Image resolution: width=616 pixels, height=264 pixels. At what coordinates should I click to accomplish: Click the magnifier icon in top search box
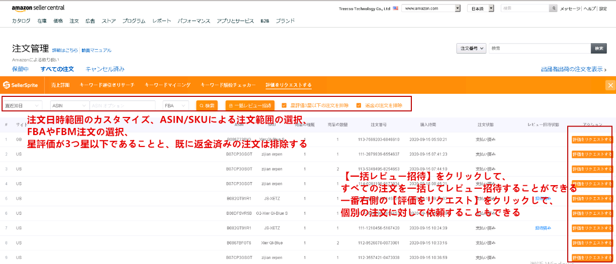554,9
